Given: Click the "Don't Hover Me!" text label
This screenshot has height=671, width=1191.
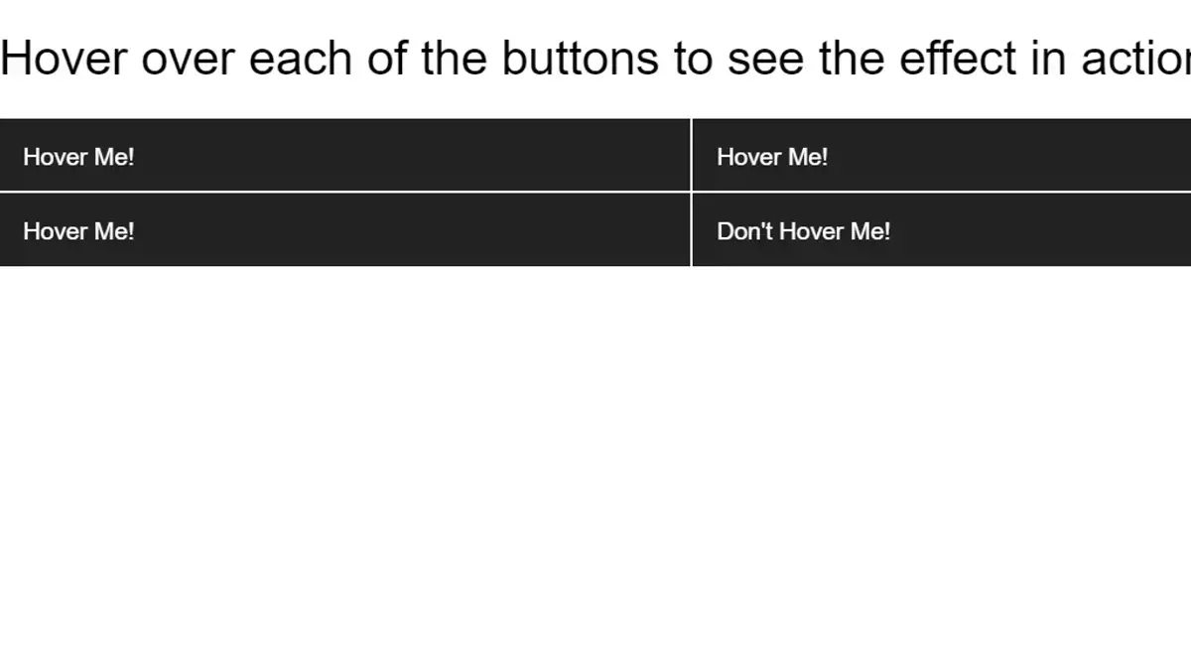Looking at the screenshot, I should pos(804,231).
